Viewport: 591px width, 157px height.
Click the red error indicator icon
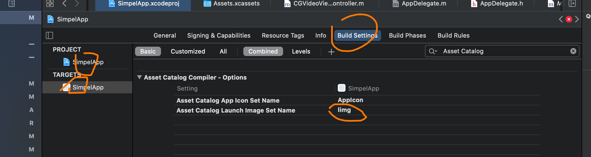pyautogui.click(x=569, y=19)
